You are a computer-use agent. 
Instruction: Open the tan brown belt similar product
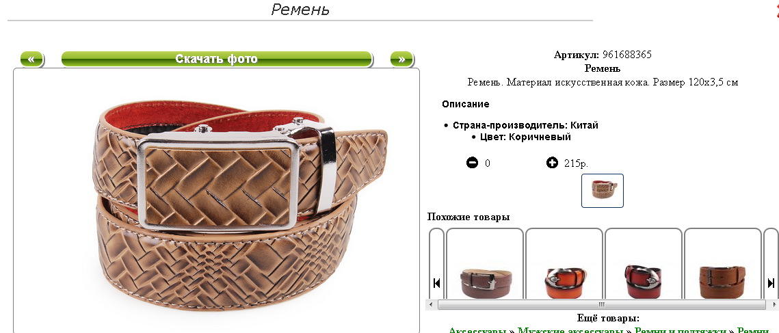(x=722, y=282)
